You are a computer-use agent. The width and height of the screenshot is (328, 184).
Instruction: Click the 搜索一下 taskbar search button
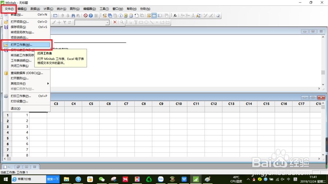53,179
